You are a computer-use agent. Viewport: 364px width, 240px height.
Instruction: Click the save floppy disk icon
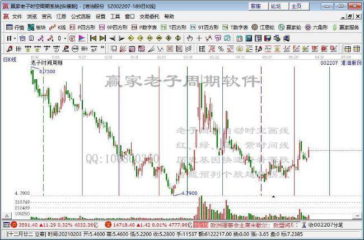pyautogui.click(x=268, y=38)
